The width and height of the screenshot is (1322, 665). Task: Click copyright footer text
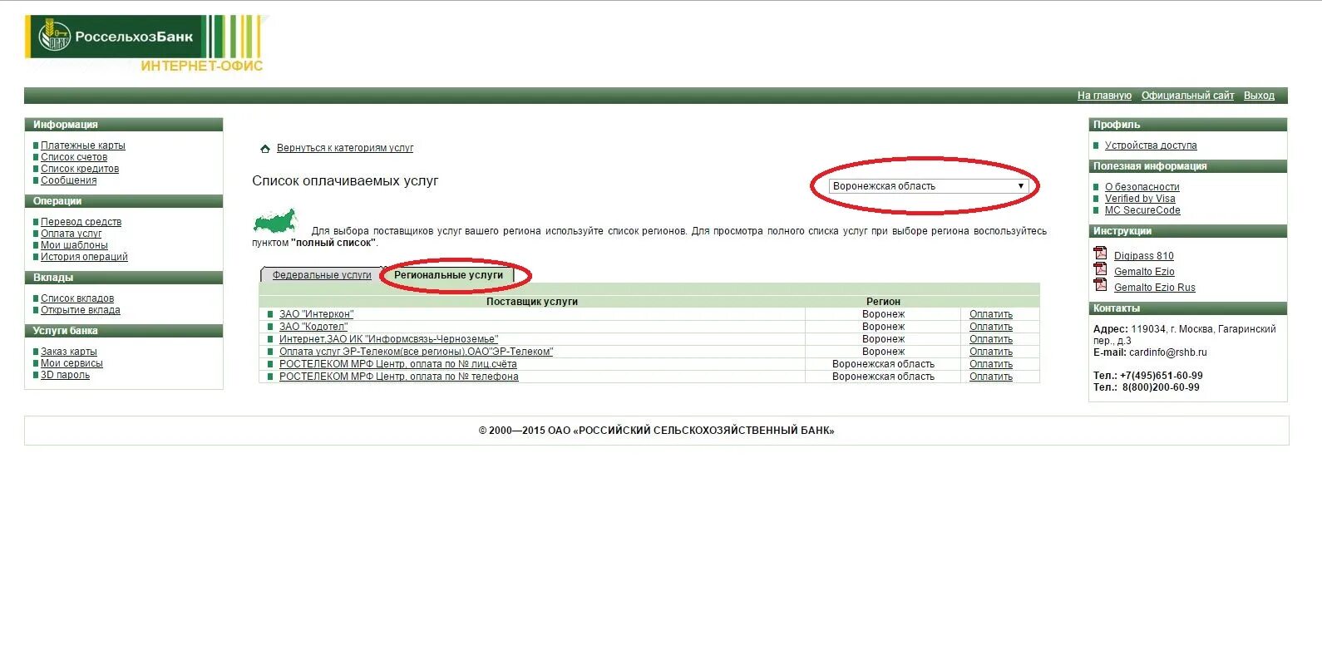tap(656, 431)
